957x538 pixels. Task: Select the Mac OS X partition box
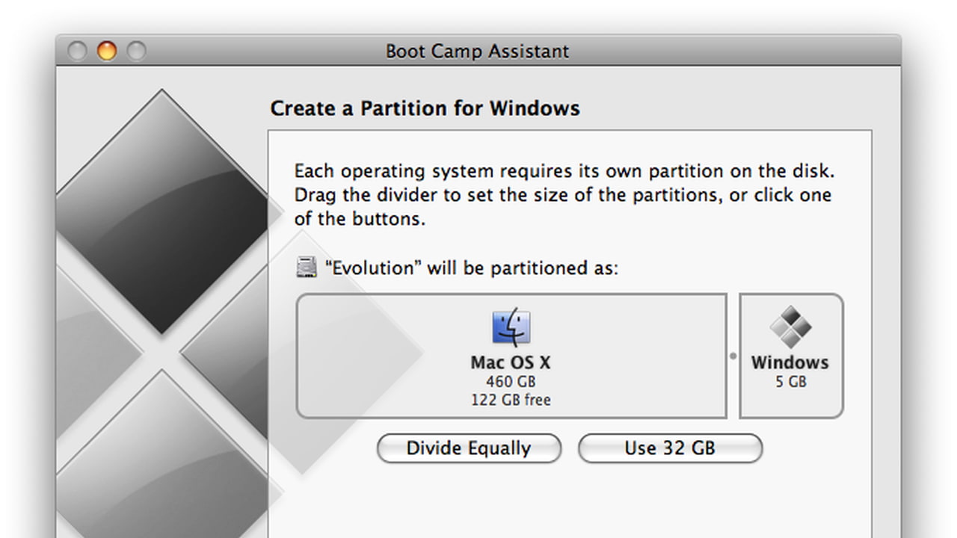pyautogui.click(x=511, y=356)
